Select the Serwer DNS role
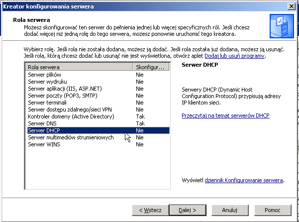 point(98,123)
